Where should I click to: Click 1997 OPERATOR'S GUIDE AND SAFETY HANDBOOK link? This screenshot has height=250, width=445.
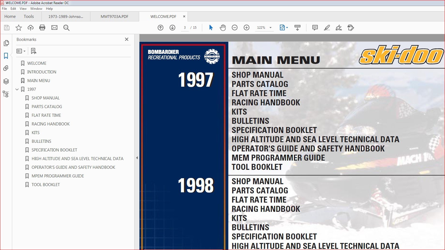[308, 148]
